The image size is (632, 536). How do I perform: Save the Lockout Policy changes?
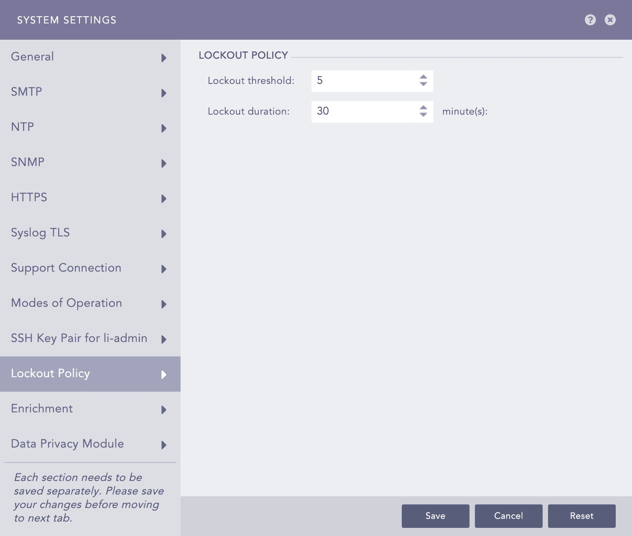coord(435,516)
